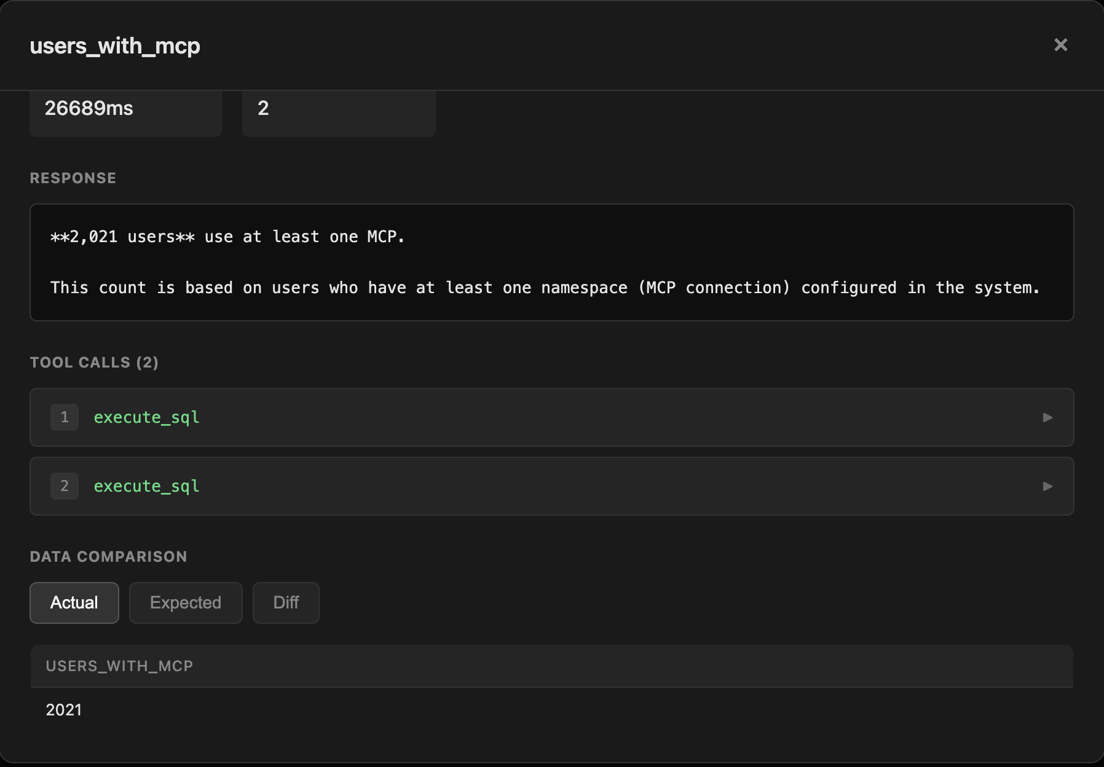The width and height of the screenshot is (1104, 767).
Task: Select the 2021 value in USERS_WITH_MCP table
Action: tap(63, 710)
